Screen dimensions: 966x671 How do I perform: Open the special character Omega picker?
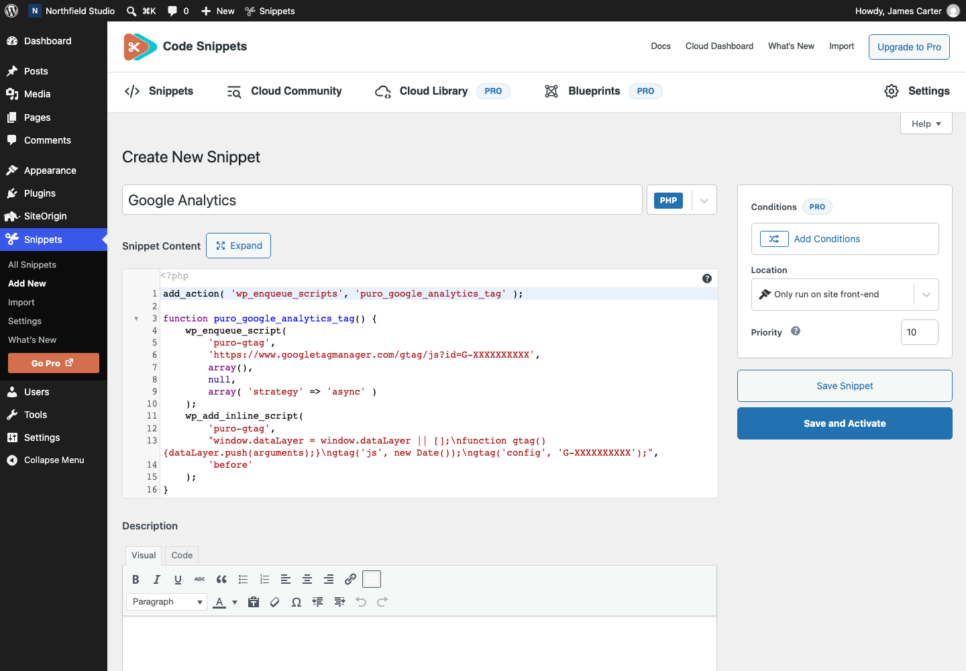[x=297, y=602]
